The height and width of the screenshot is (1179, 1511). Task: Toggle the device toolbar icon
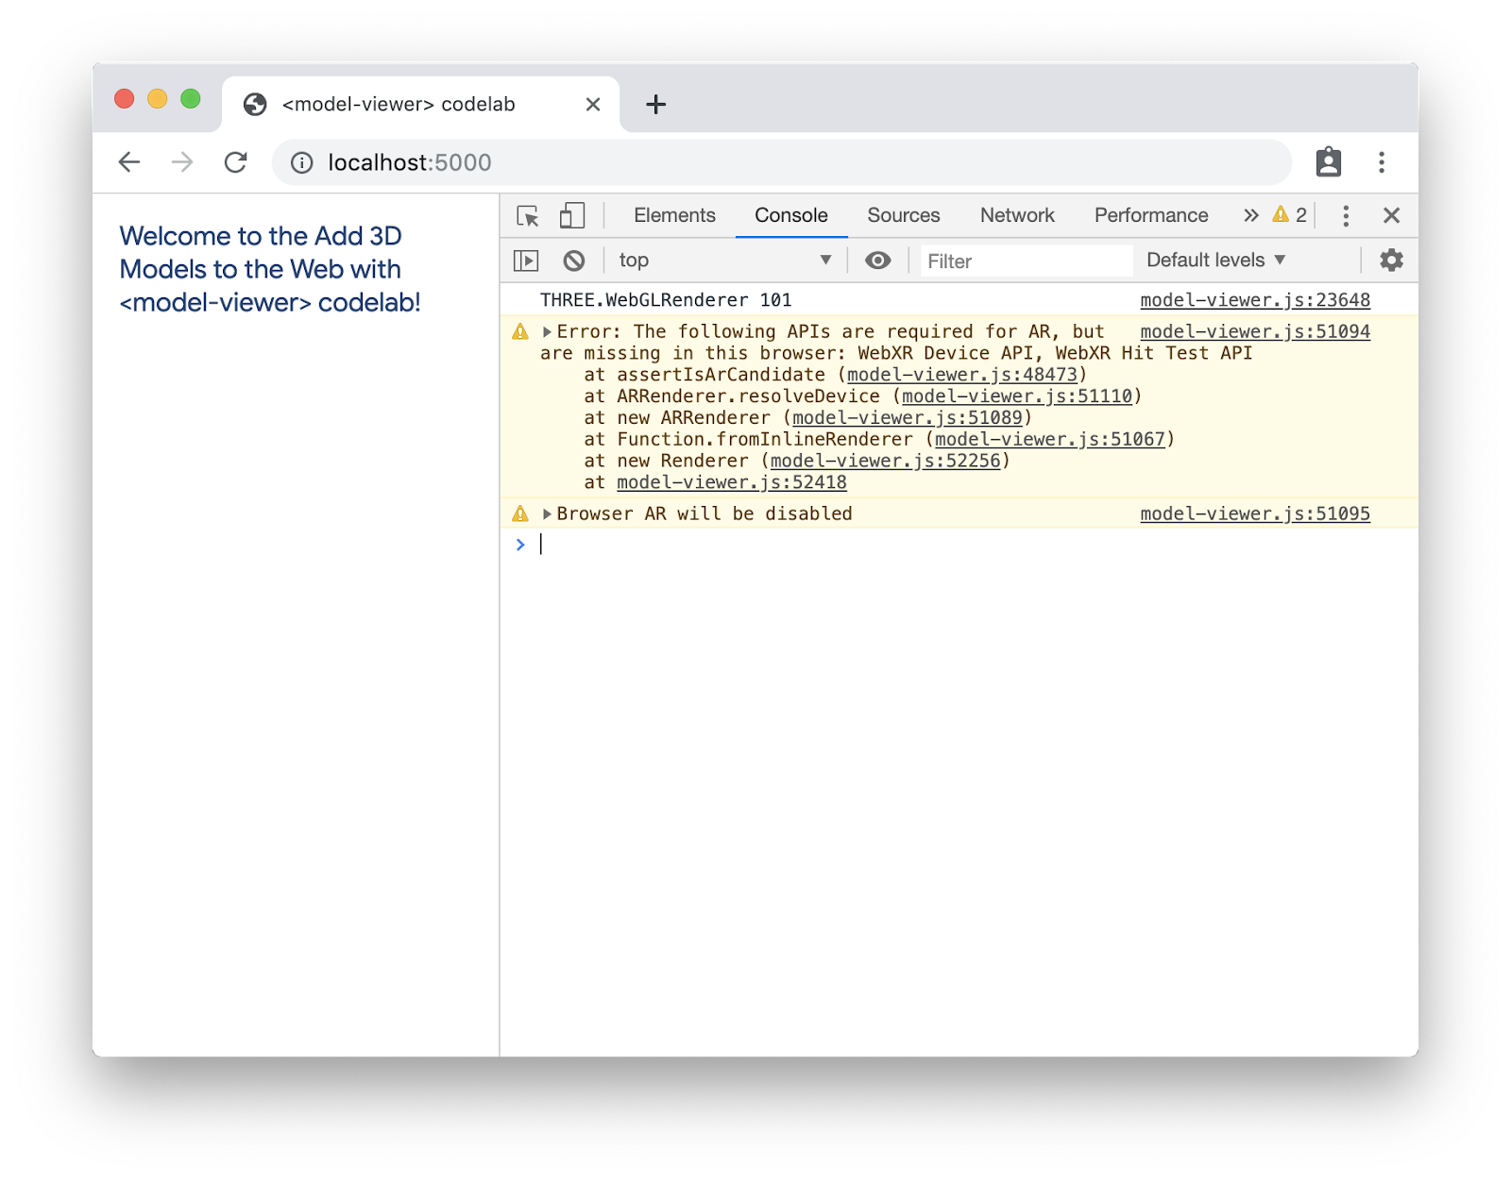(571, 216)
